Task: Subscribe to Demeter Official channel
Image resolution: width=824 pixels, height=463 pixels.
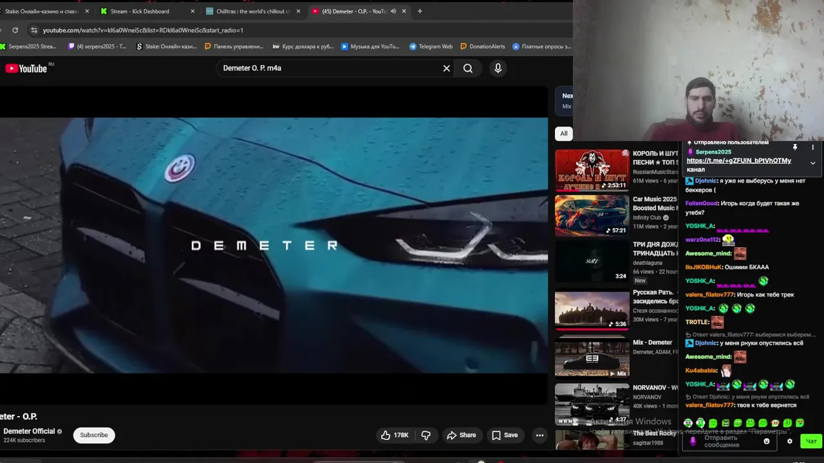Action: point(94,435)
